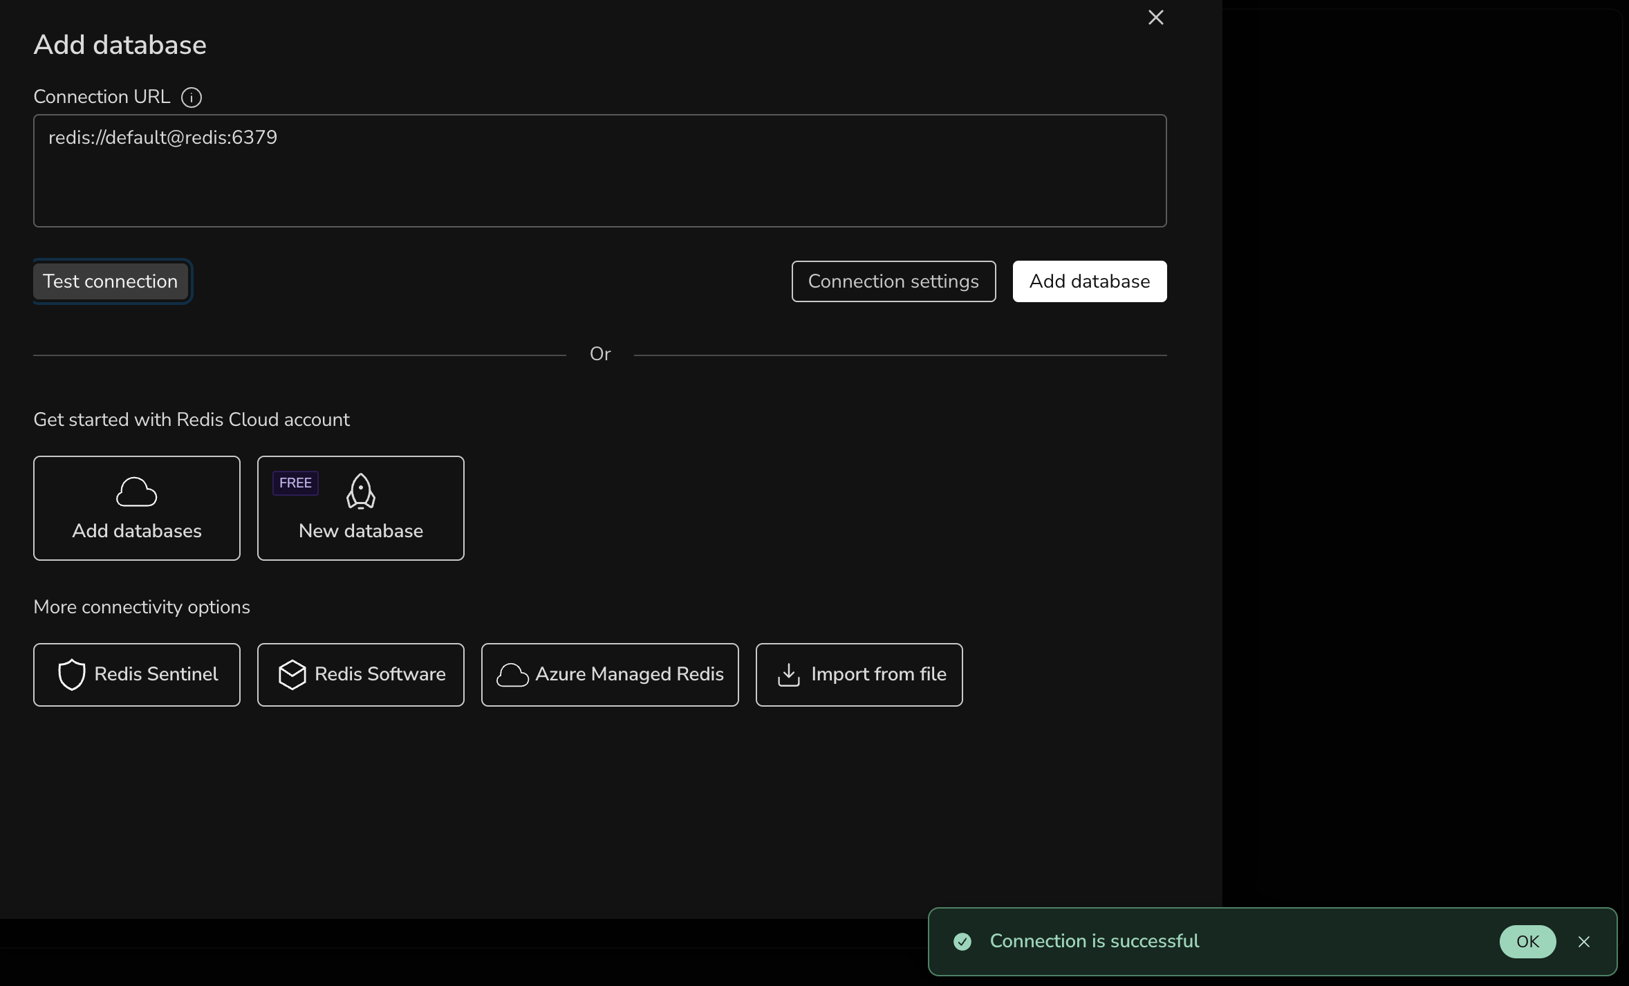The height and width of the screenshot is (986, 1629).
Task: Click OK on the success notification
Action: tap(1527, 942)
